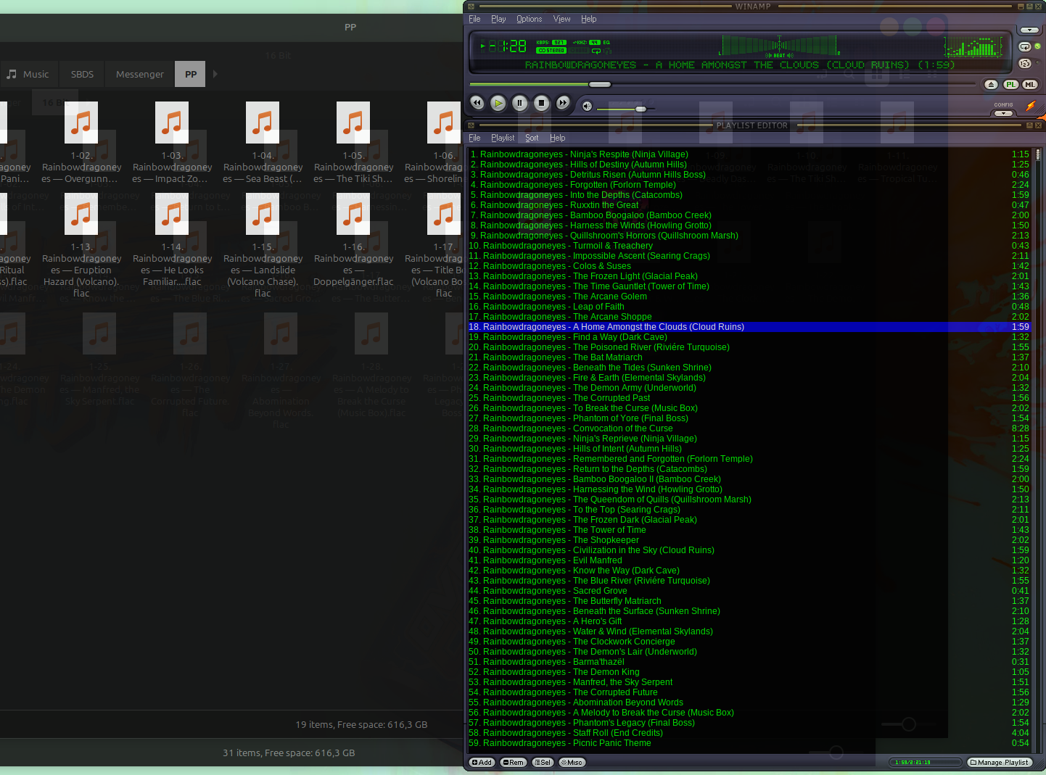Screen dimensions: 1046x775
Task: Stop playback in Winamp
Action: (541, 103)
